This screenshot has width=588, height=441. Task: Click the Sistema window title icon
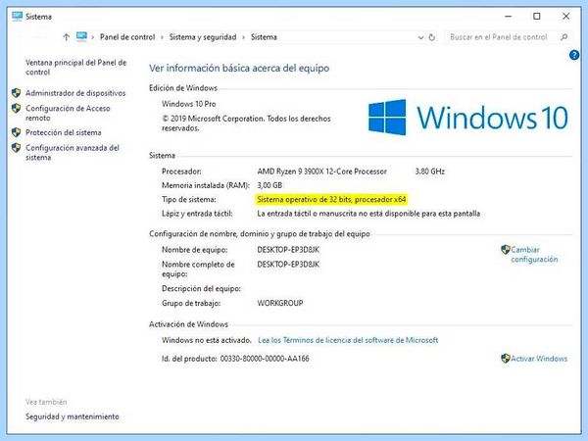[17, 16]
